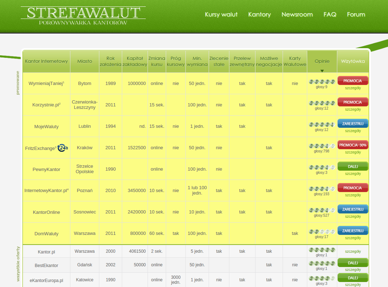Open szczegóły link for PewnyKantor

tap(353, 174)
